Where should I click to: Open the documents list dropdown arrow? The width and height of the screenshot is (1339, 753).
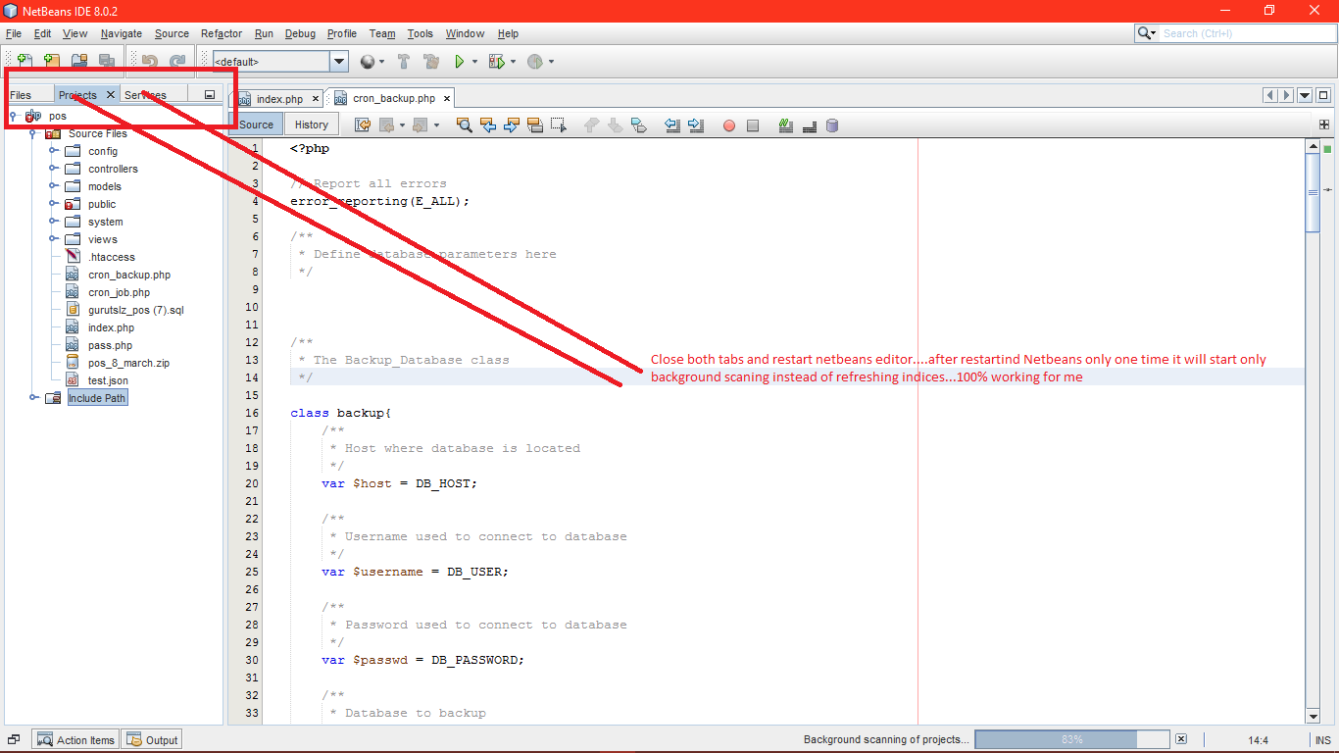[x=1305, y=95]
